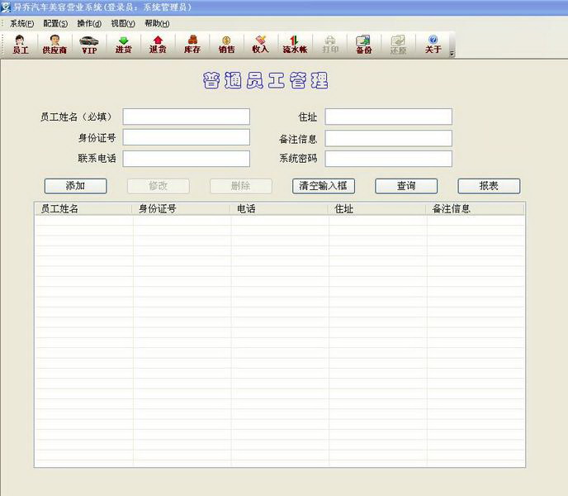Focus the 联系电话 input field
This screenshot has height=496, width=568.
187,159
